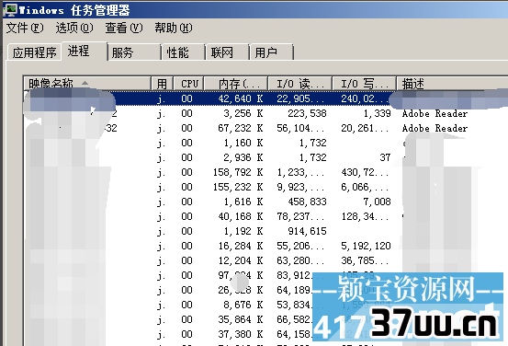Switch to the 服务 tab
The image size is (508, 346).
pos(134,52)
